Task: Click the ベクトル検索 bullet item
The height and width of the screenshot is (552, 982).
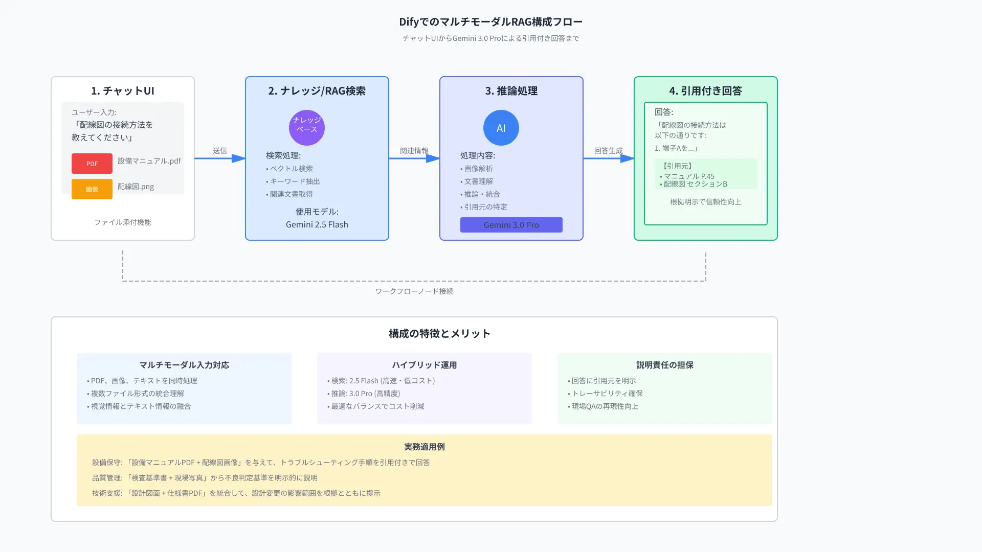Action: [289, 169]
